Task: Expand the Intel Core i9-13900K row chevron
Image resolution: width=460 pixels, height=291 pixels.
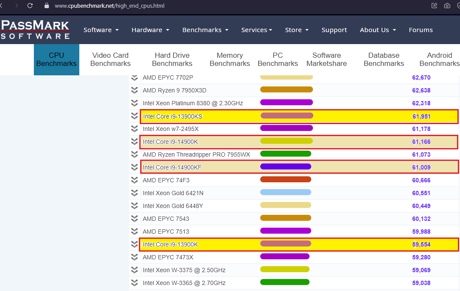Action: (x=134, y=244)
